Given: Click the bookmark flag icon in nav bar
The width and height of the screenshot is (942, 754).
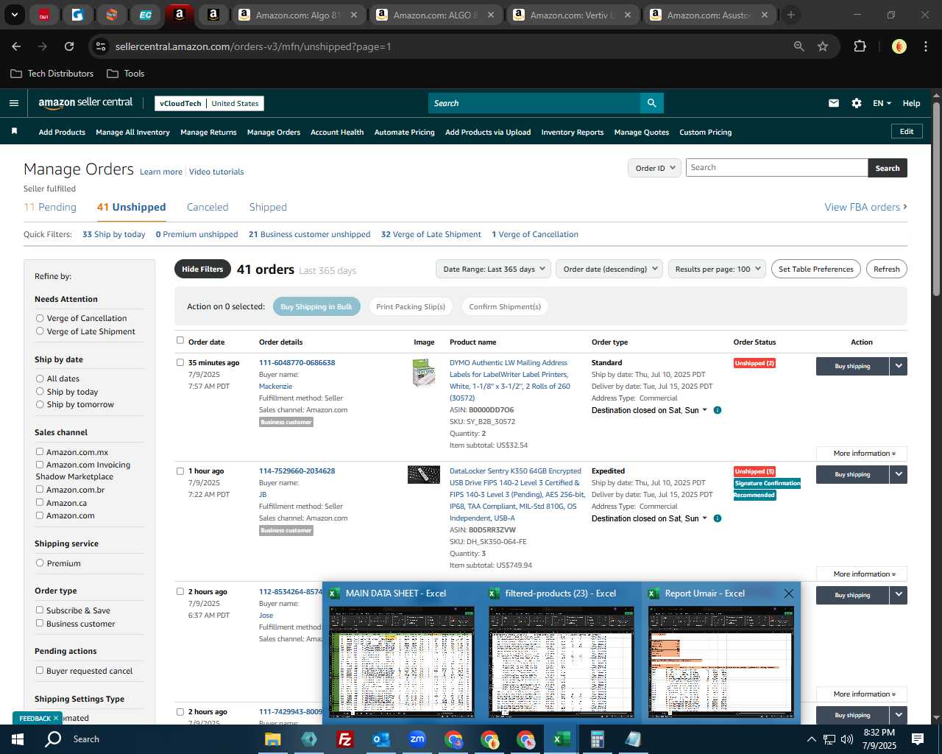Looking at the screenshot, I should pyautogui.click(x=14, y=131).
